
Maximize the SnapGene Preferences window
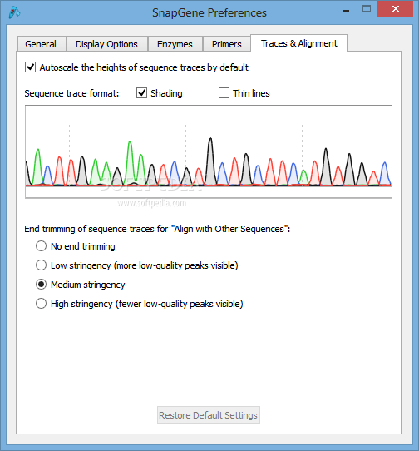pos(367,9)
